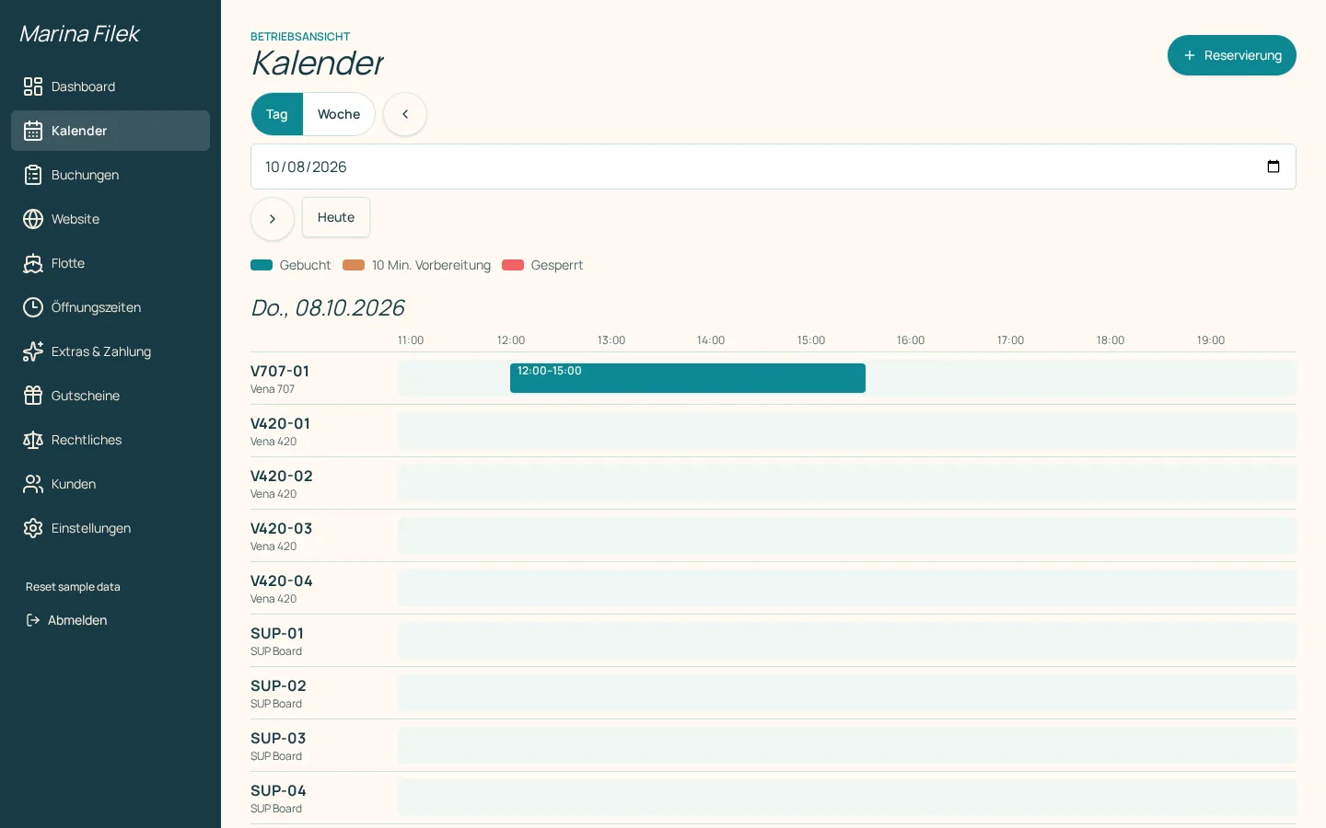The width and height of the screenshot is (1326, 828).
Task: Open Gutscheine menu entry
Action: [110, 396]
